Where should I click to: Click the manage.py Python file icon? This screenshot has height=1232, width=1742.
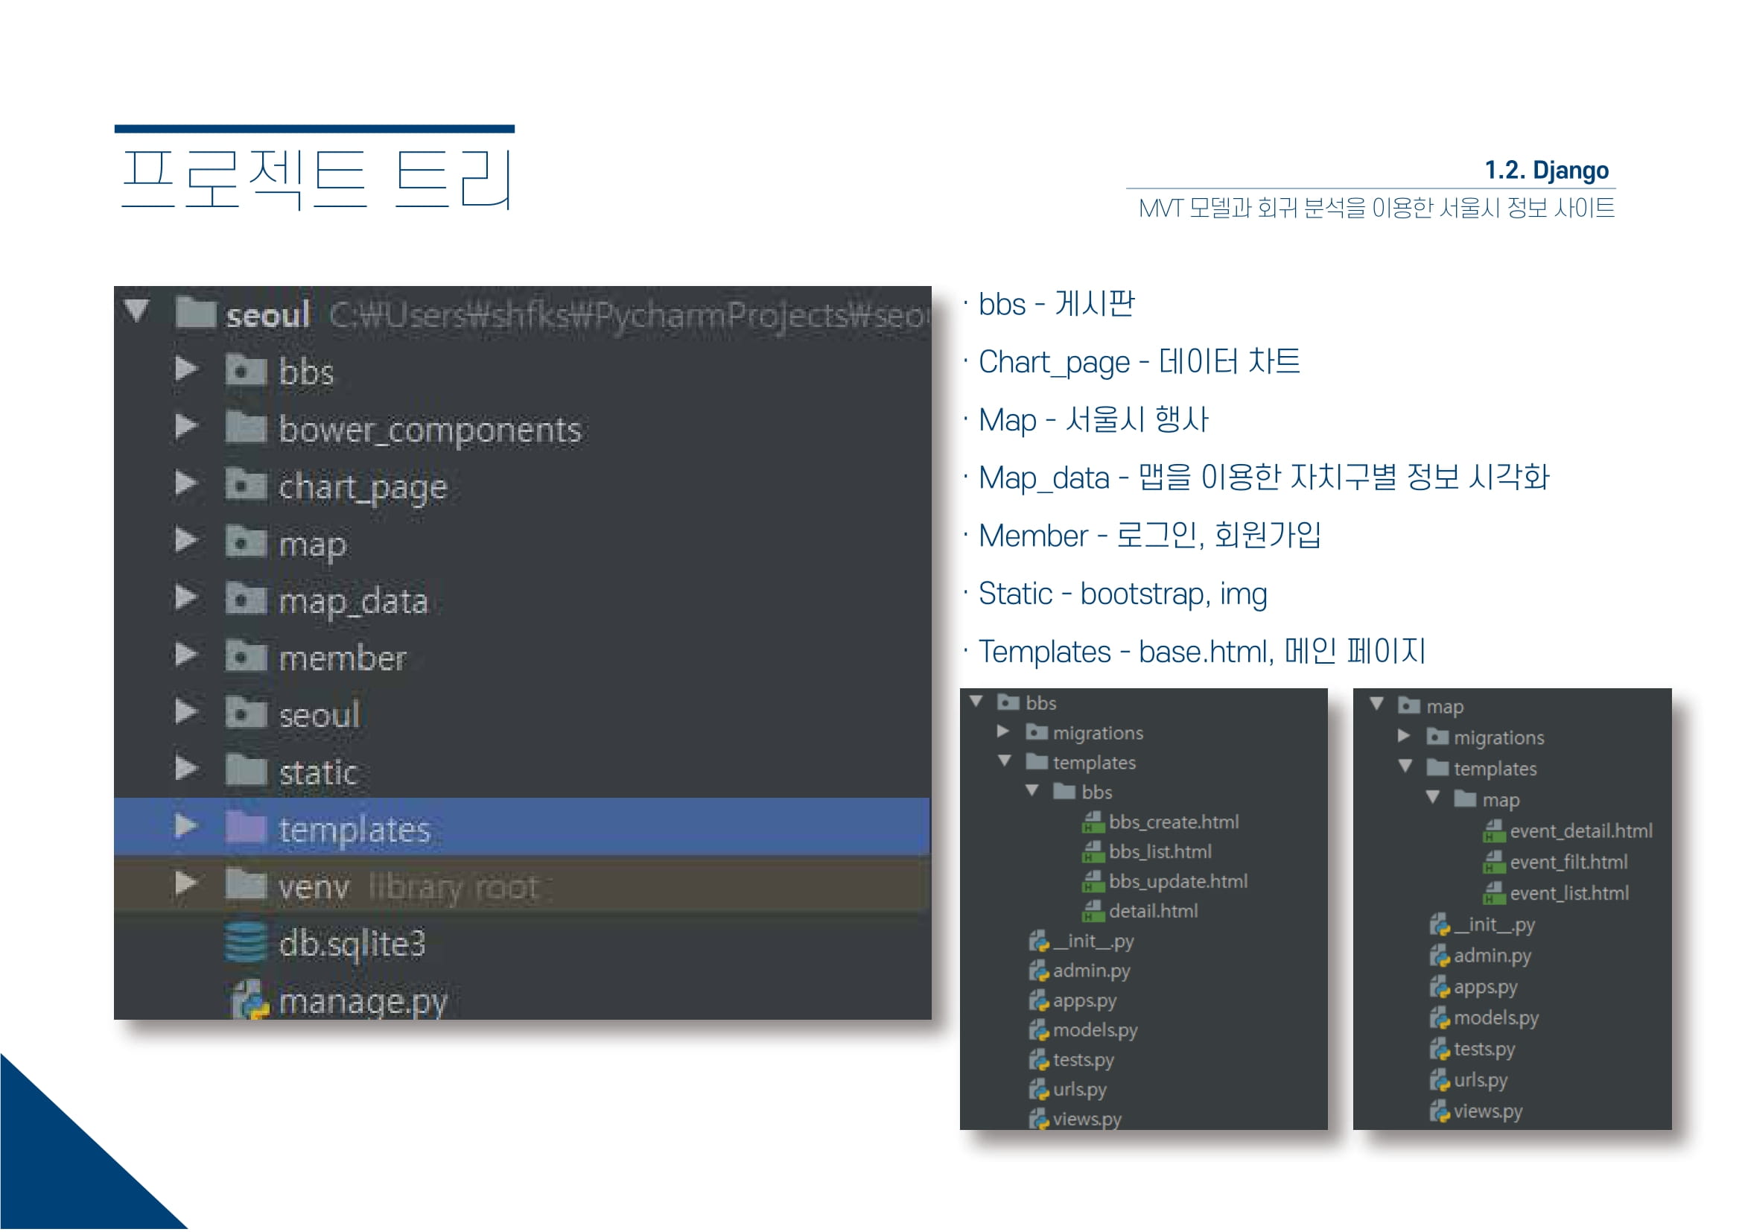pyautogui.click(x=250, y=1000)
